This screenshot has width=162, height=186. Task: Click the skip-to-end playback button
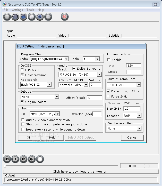click(x=32, y=159)
